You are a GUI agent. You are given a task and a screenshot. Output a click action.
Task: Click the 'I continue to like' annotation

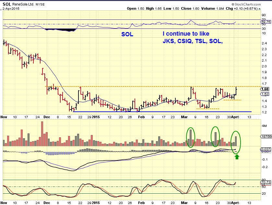(186, 34)
